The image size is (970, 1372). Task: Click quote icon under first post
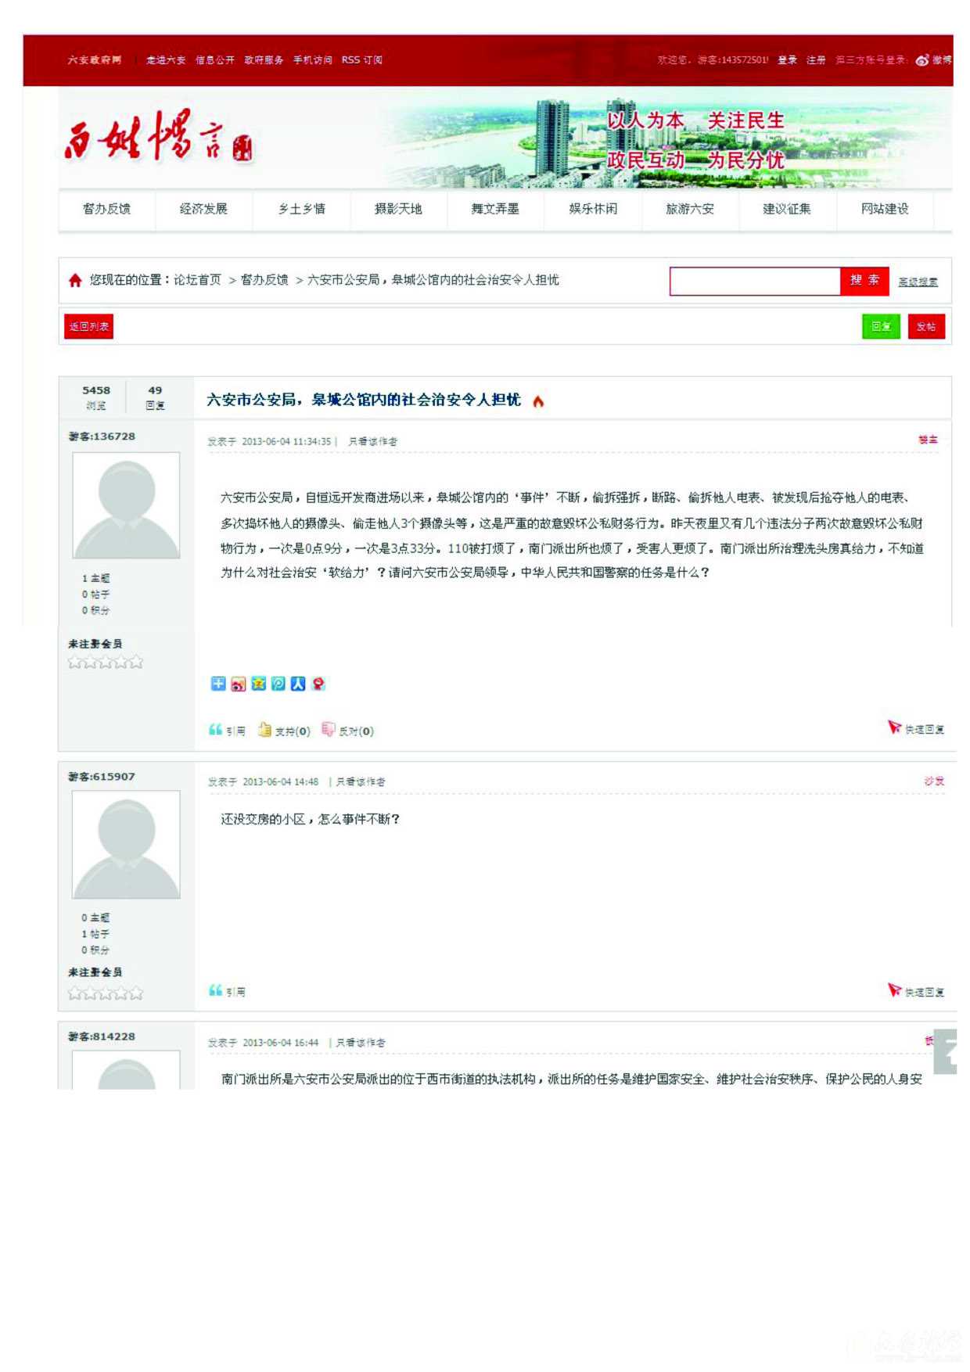(x=215, y=730)
